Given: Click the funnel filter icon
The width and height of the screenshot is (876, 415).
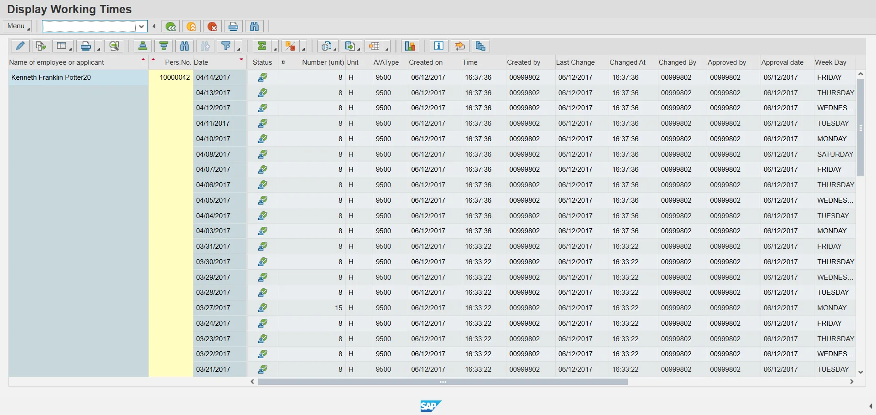Looking at the screenshot, I should [x=226, y=46].
